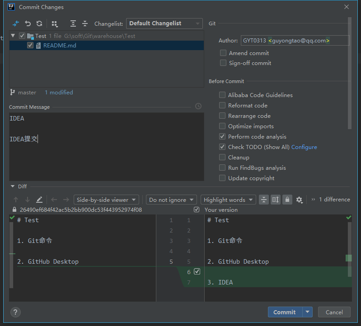
Task: Enable Sign-off commit checkbox
Action: pos(223,63)
